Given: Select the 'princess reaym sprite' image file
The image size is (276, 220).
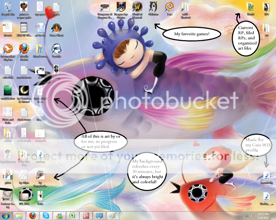Looking at the screenshot, I should click(x=24, y=7).
